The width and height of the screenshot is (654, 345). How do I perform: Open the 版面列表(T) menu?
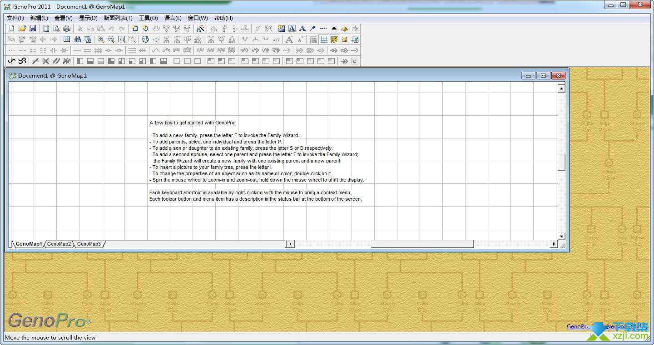tap(118, 18)
